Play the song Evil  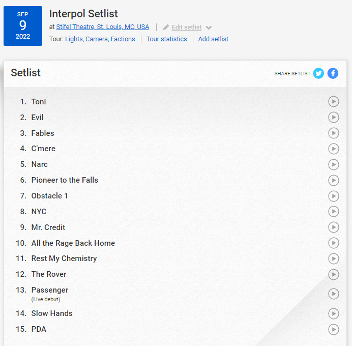click(x=333, y=118)
